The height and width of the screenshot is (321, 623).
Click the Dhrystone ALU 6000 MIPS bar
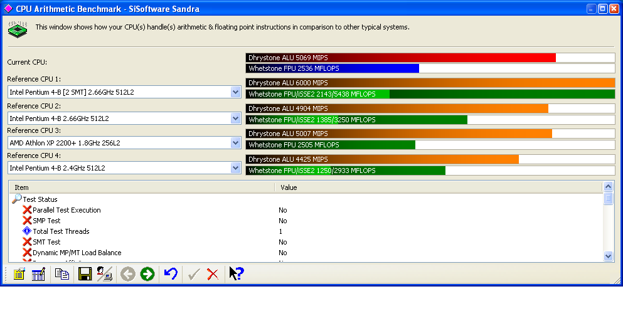click(430, 83)
